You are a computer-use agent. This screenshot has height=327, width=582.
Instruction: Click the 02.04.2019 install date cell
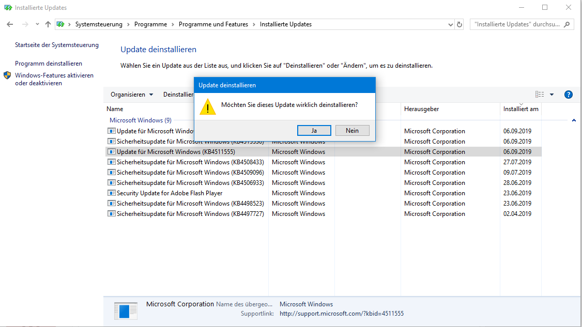point(517,214)
